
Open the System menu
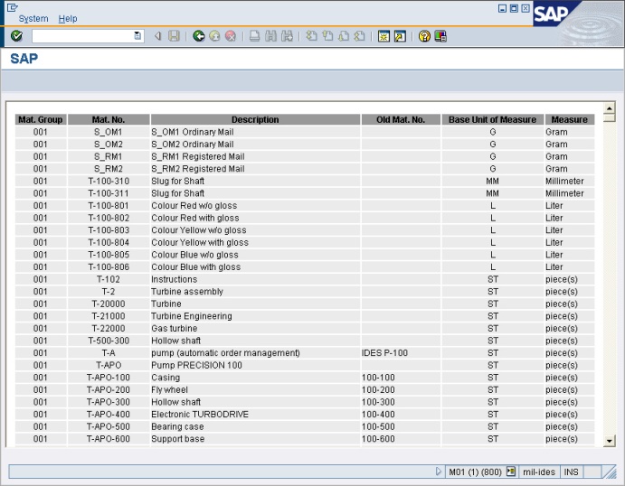coord(33,18)
